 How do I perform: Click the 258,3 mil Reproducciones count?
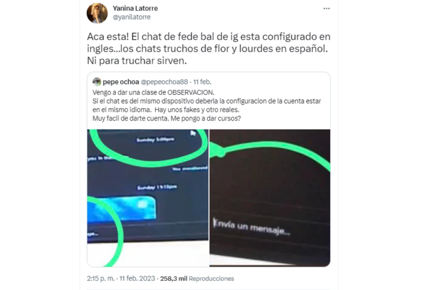tap(197, 279)
